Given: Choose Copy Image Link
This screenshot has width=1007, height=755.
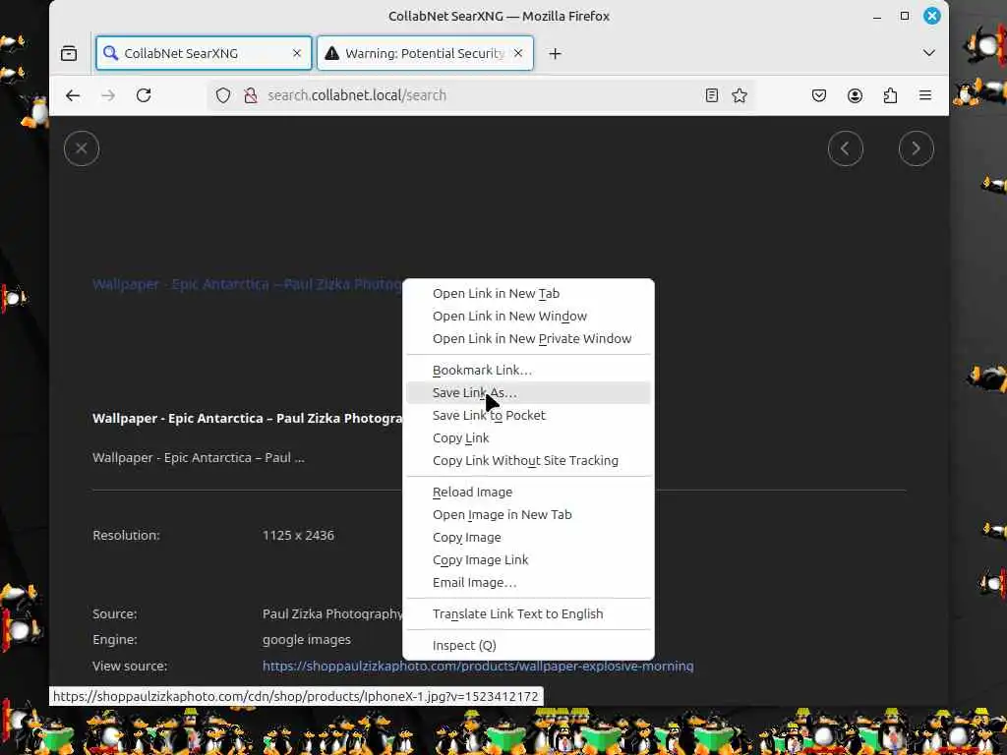Looking at the screenshot, I should point(528,559).
